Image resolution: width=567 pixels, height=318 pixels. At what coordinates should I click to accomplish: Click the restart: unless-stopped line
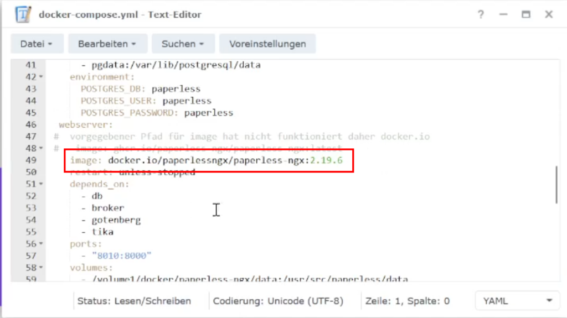coord(132,173)
